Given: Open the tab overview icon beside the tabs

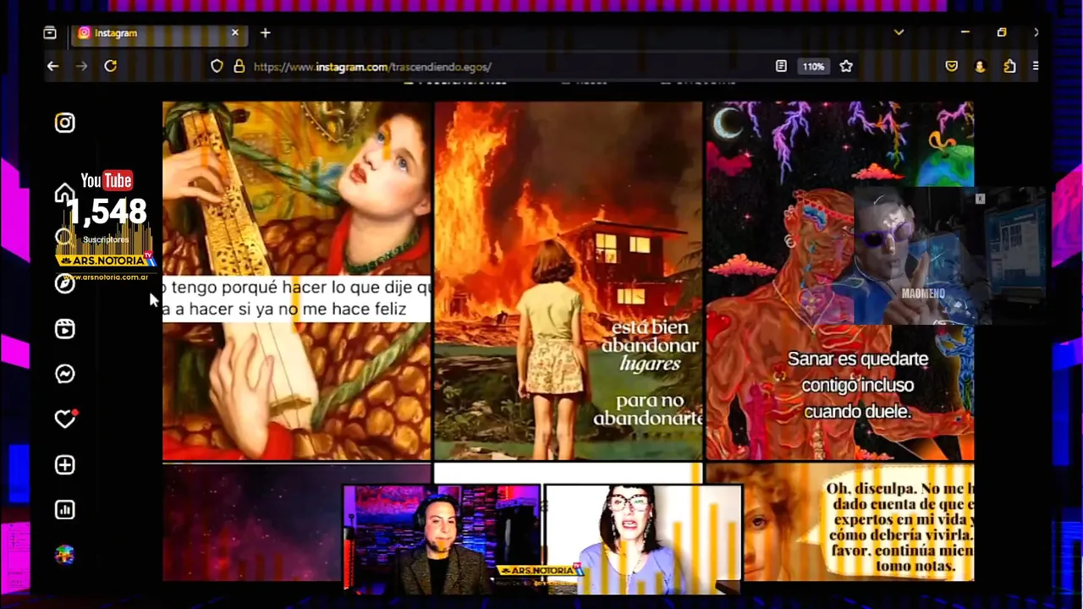Looking at the screenshot, I should coord(50,33).
